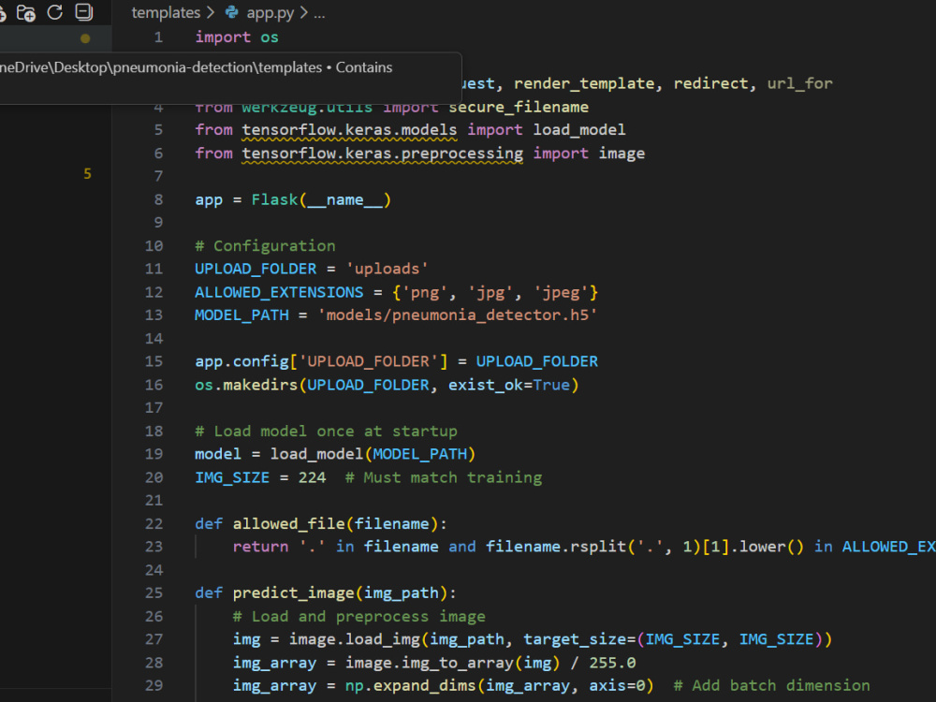Click the ellipsis breadcrumb after app.py
Image resolution: width=936 pixels, height=702 pixels.
(x=319, y=14)
